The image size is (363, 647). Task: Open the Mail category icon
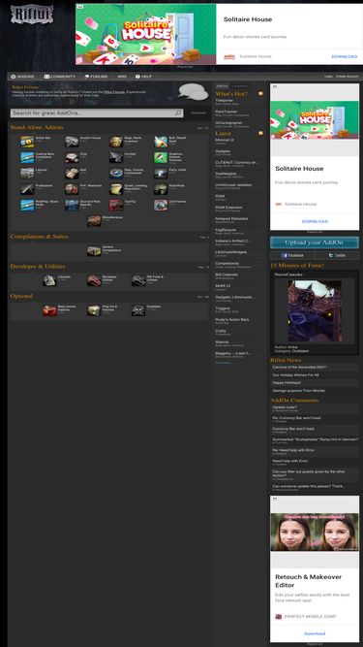(72, 174)
